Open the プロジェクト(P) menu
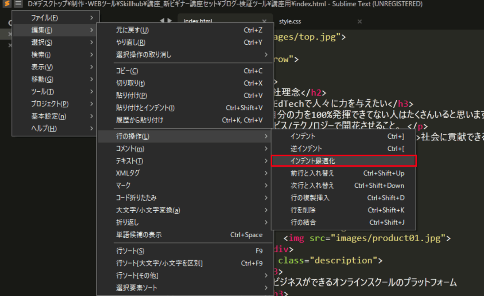This screenshot has height=296, width=484. (54, 104)
